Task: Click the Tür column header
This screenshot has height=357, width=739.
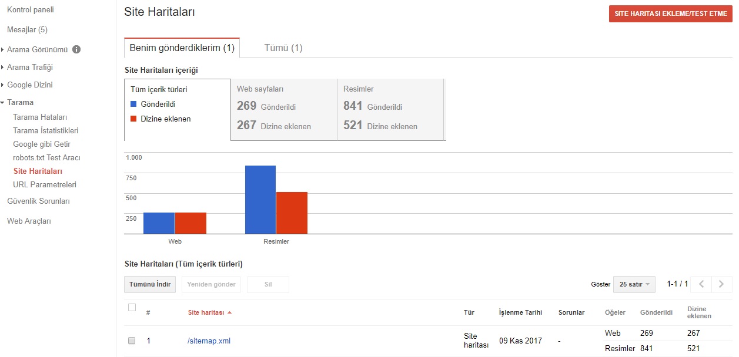Action: [x=469, y=313]
